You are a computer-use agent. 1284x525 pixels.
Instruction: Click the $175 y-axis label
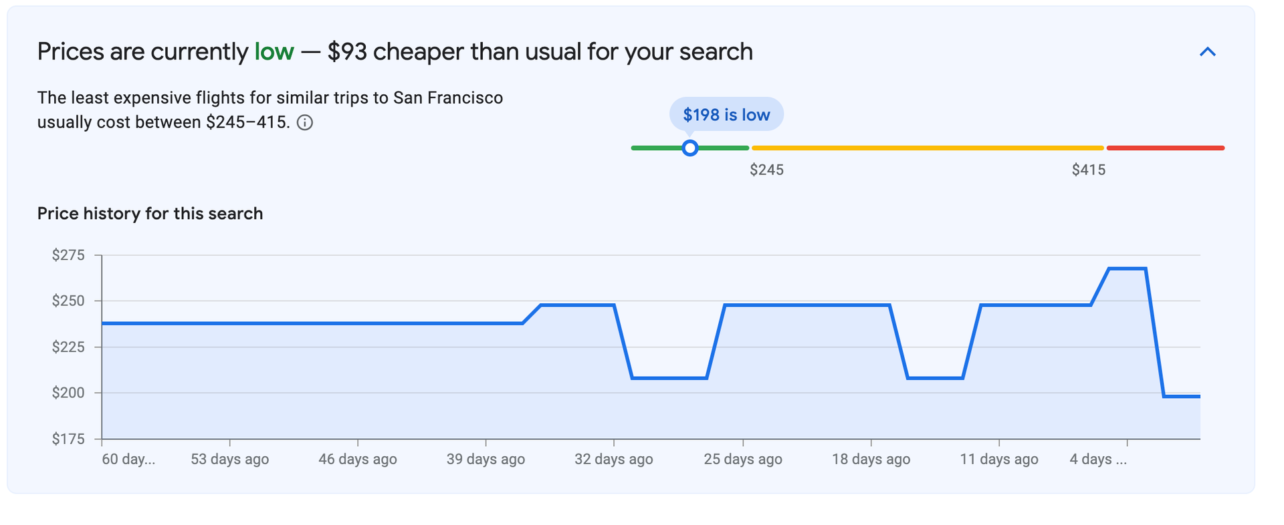(x=69, y=439)
